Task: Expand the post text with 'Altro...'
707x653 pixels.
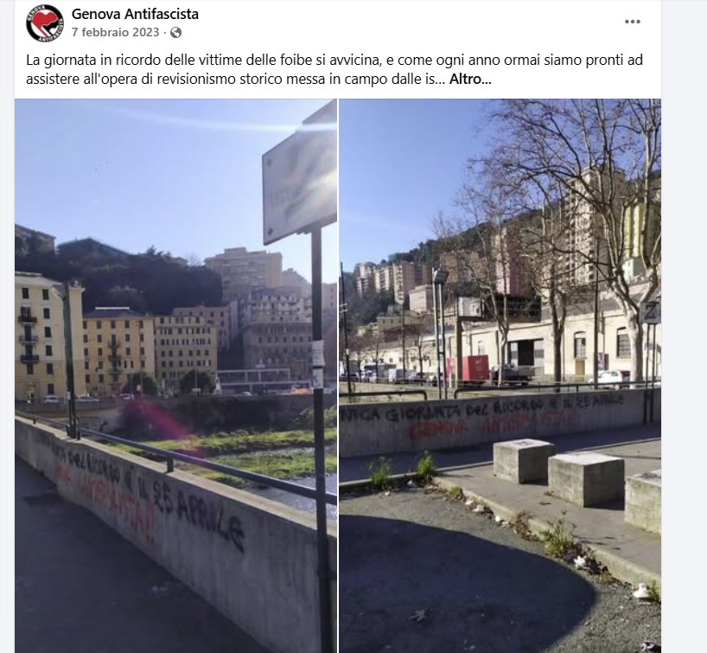Action: tap(470, 80)
